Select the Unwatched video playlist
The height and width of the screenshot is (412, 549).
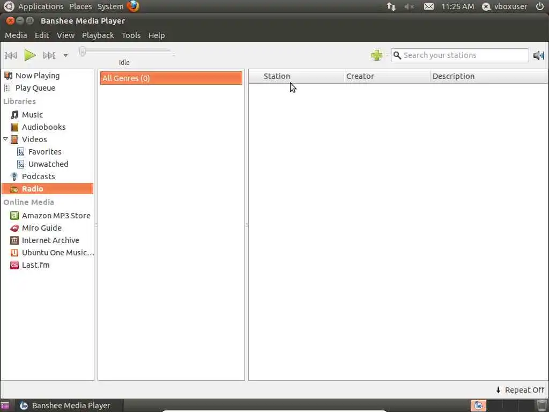pyautogui.click(x=47, y=164)
